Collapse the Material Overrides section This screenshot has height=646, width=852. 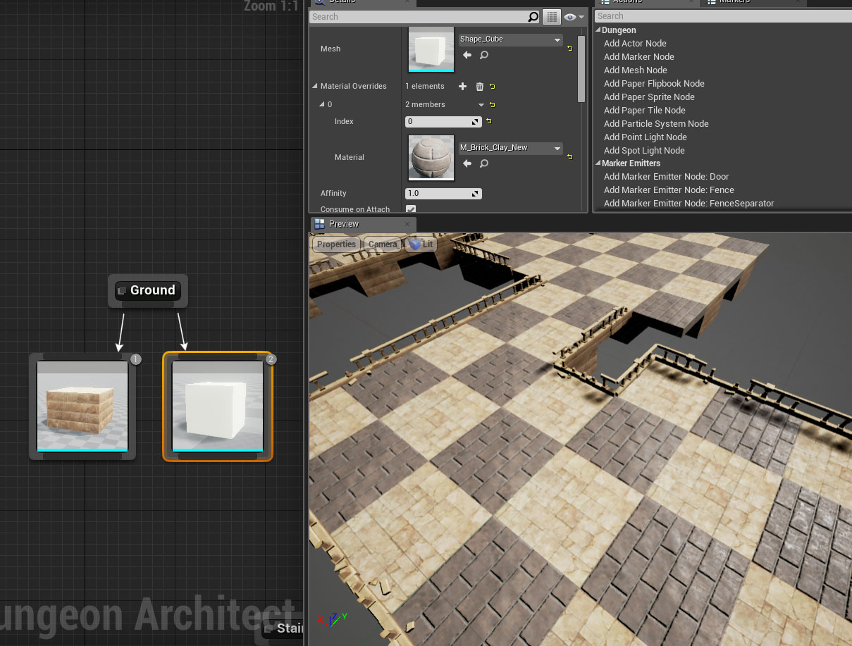pos(315,86)
